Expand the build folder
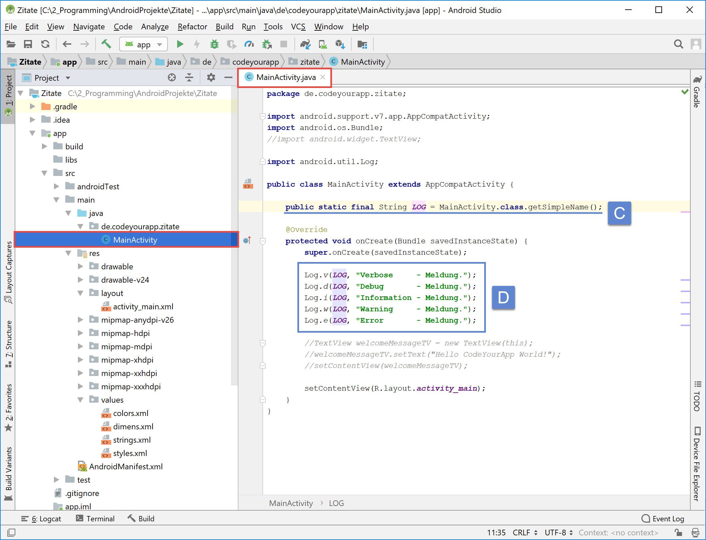This screenshot has width=706, height=540. point(44,146)
